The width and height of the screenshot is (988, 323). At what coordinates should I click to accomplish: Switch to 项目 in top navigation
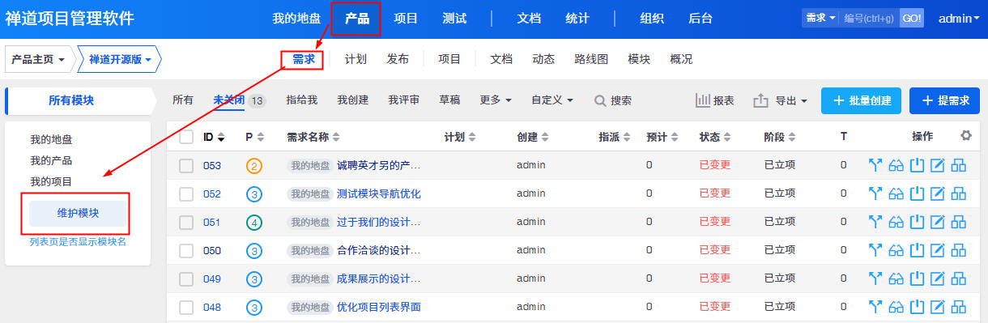tap(406, 18)
